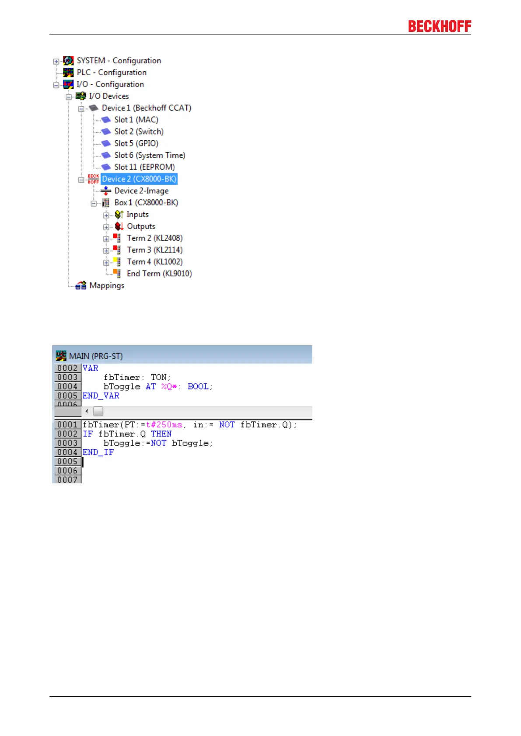This screenshot has height=736, width=521.
Task: Select the Slot 1 (MAC) label
Action: click(136, 120)
